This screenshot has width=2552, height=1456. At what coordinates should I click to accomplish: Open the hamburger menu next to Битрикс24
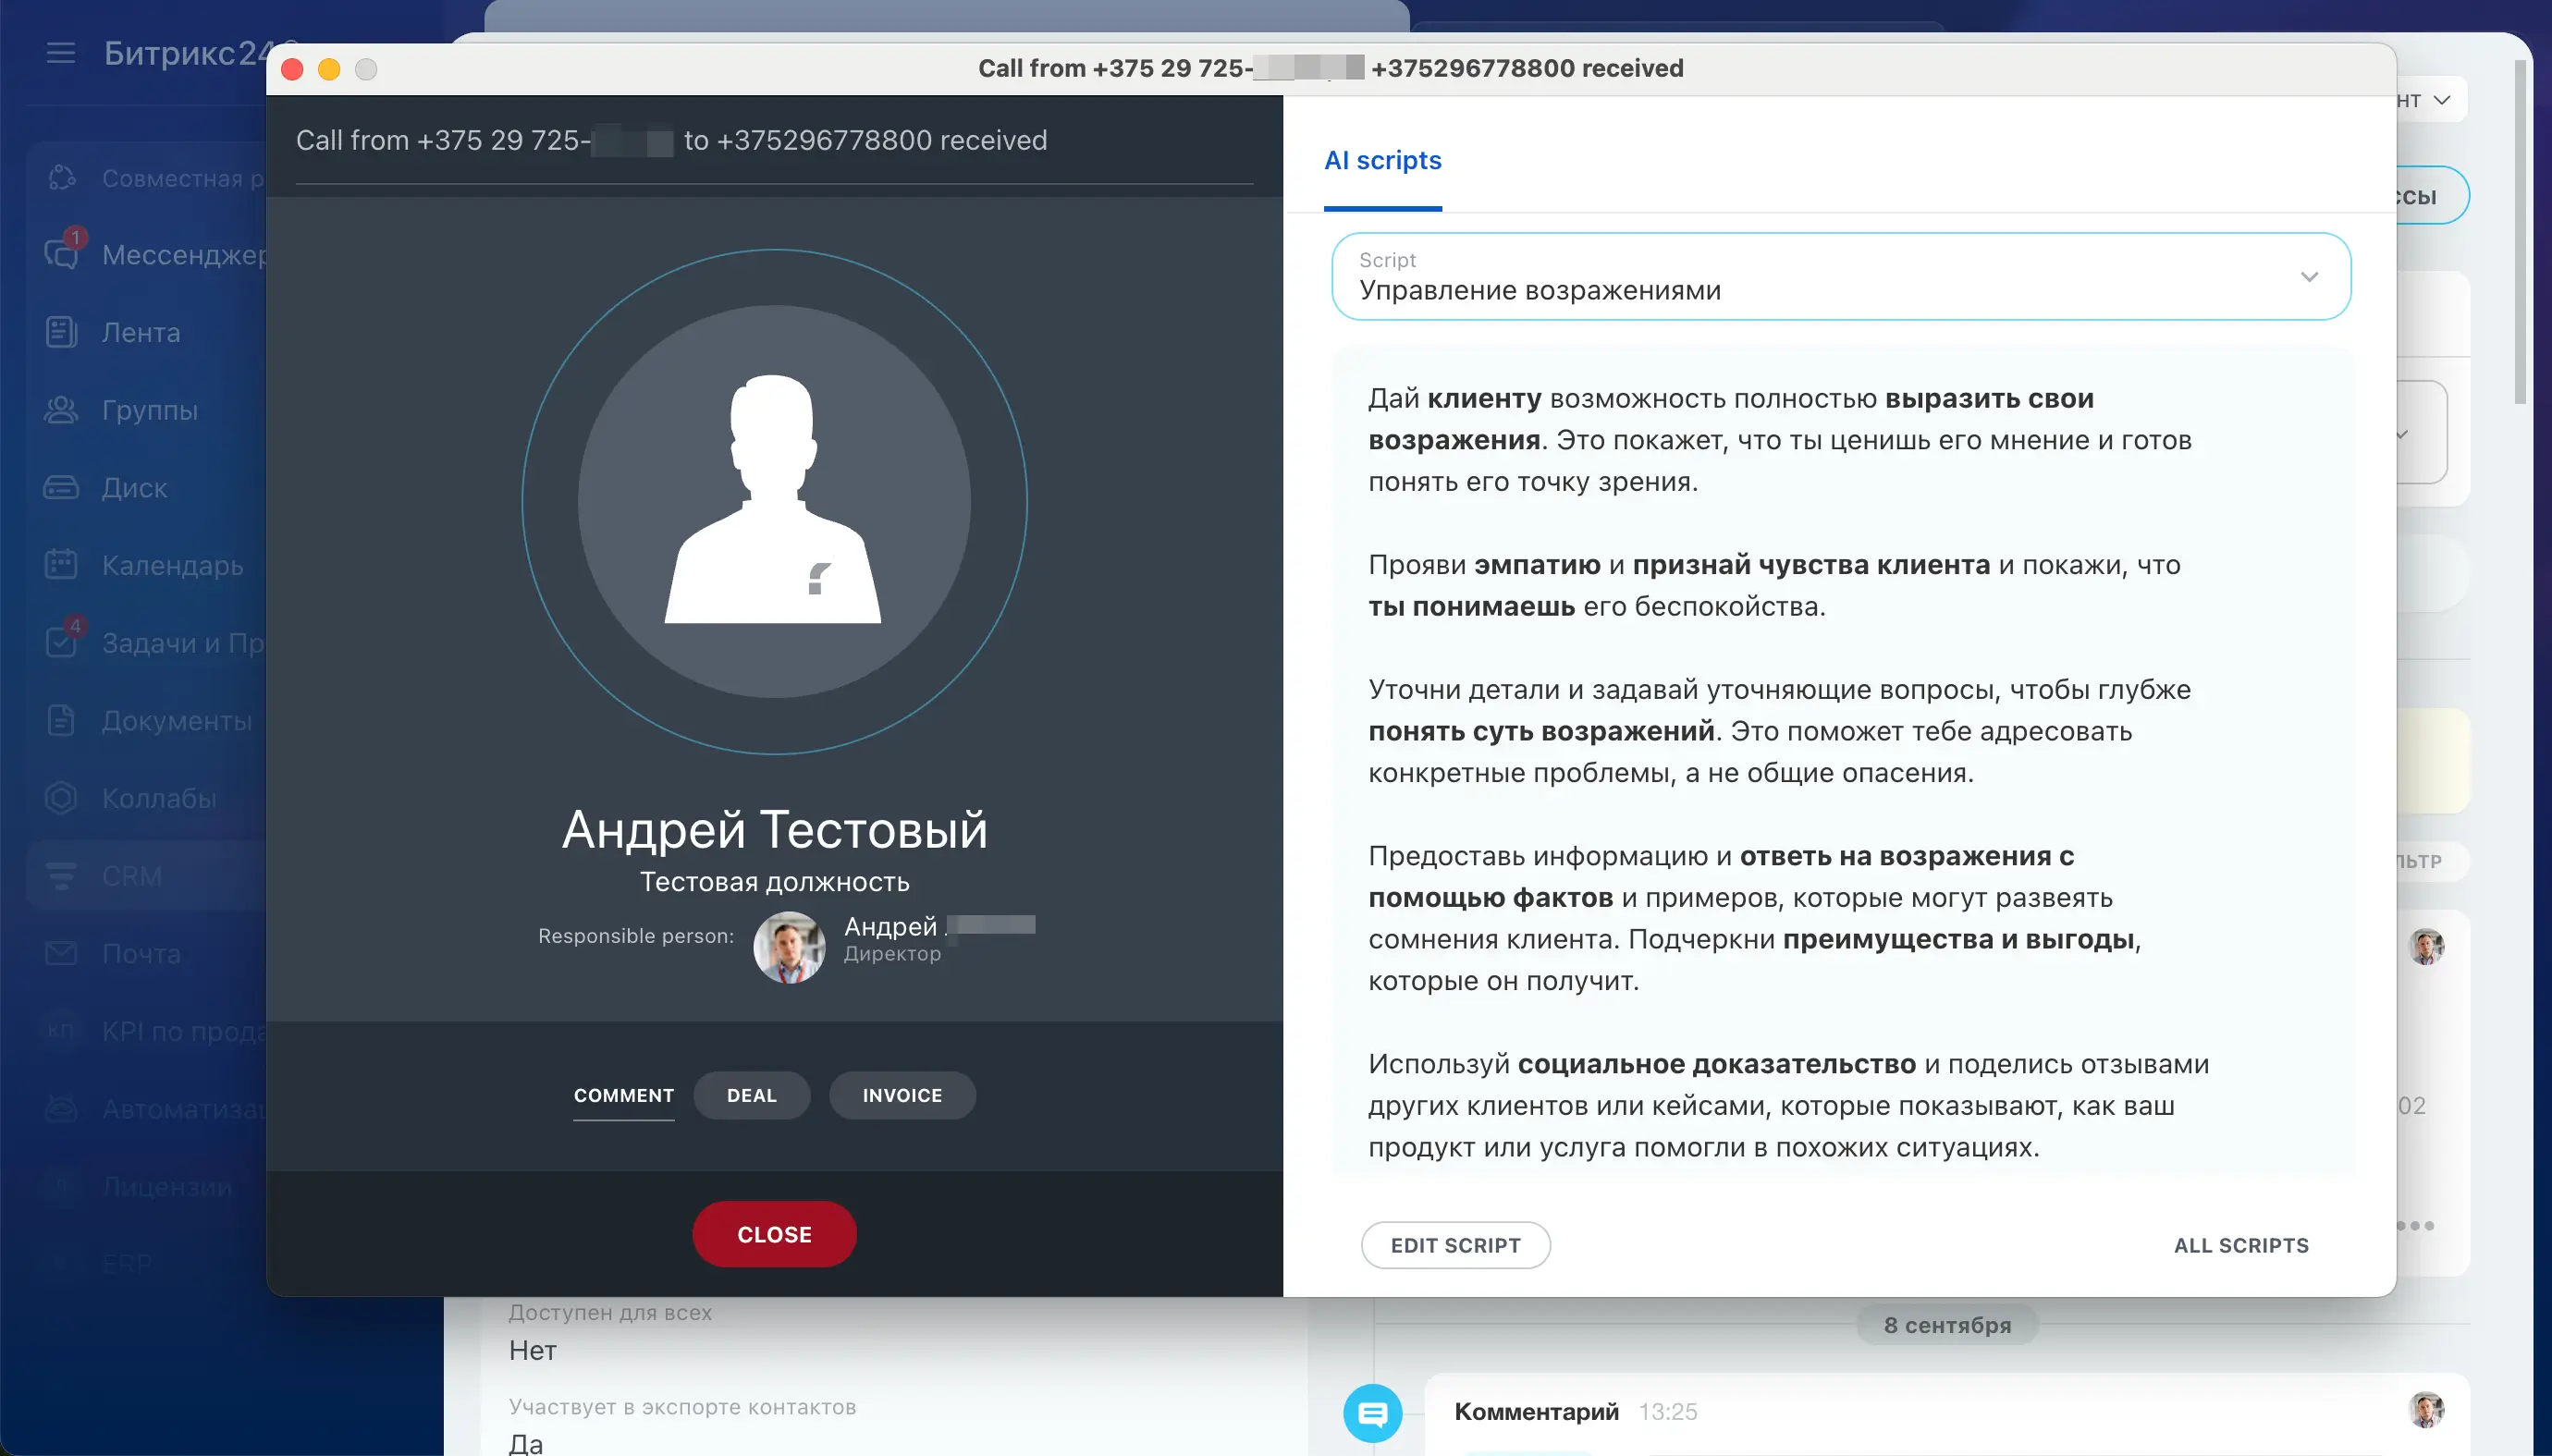pos(60,52)
